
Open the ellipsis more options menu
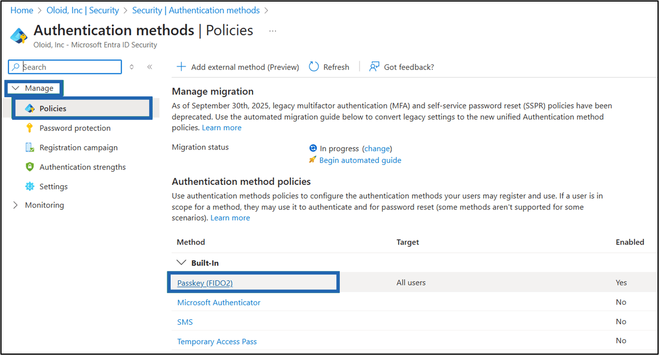pyautogui.click(x=273, y=31)
